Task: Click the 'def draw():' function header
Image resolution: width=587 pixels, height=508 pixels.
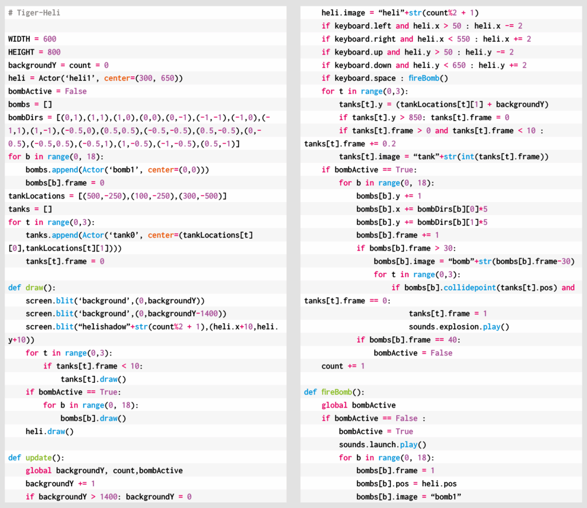Action: [x=32, y=288]
